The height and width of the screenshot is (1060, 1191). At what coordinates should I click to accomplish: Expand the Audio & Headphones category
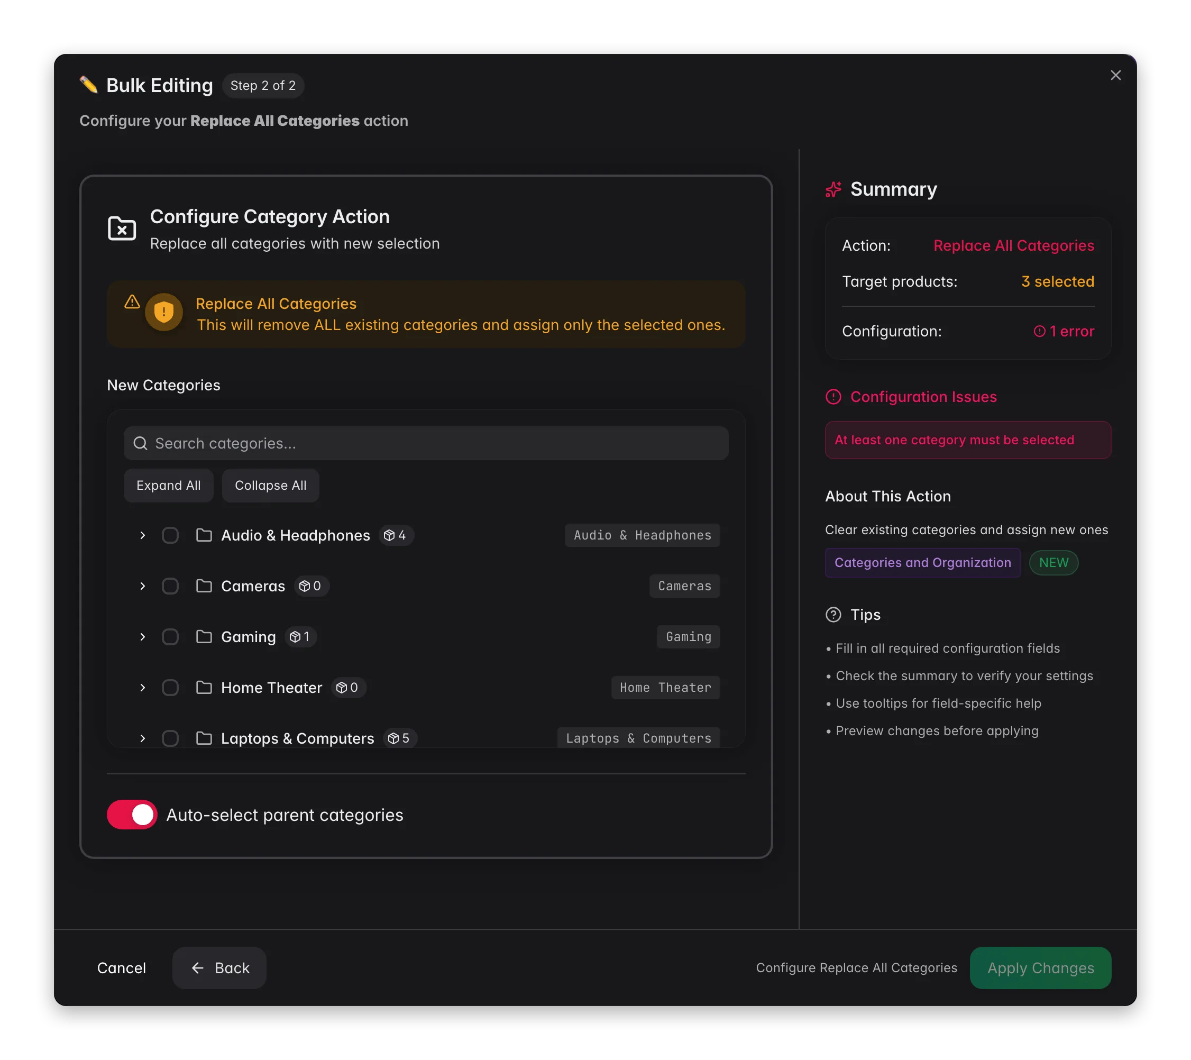pos(142,535)
